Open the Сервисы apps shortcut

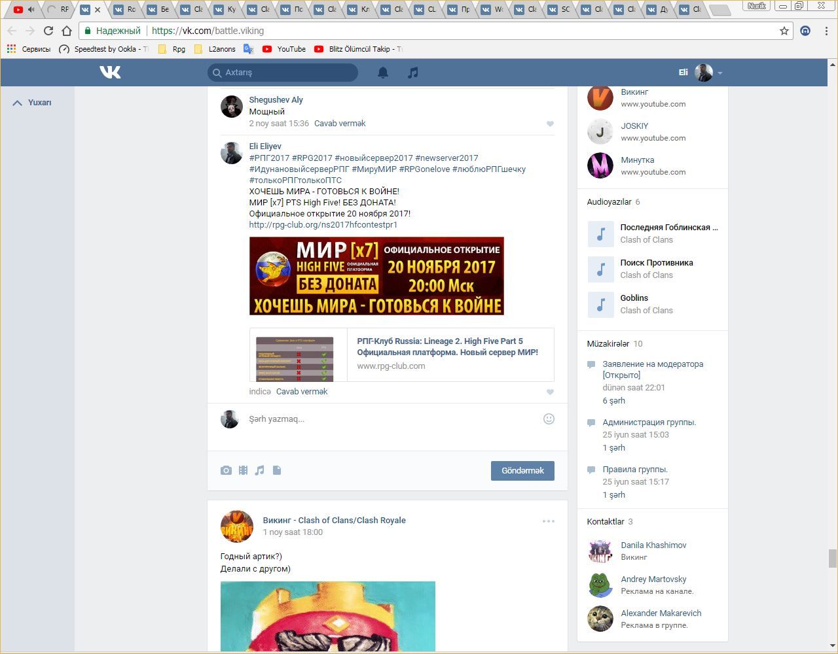click(28, 49)
